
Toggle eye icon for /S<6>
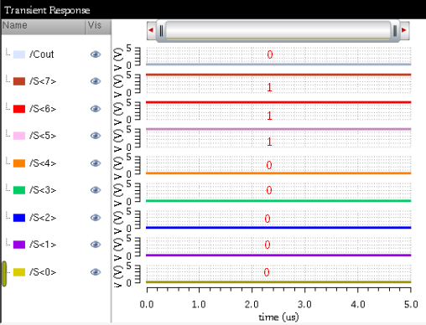[96, 109]
